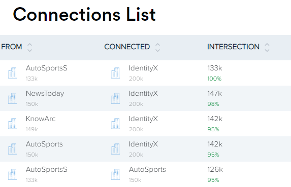The width and height of the screenshot is (291, 187).
Task: Select the 126k intersection value
Action: click(x=215, y=170)
